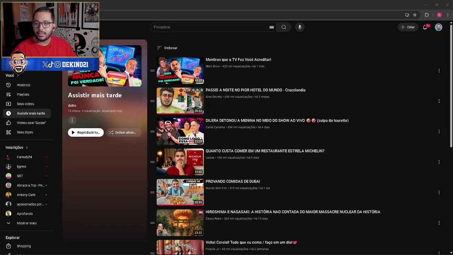Open options for Pior Hotel do Mundo video

tap(439, 101)
